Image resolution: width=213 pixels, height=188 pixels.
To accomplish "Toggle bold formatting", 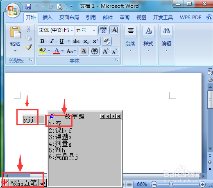I will [43, 41].
